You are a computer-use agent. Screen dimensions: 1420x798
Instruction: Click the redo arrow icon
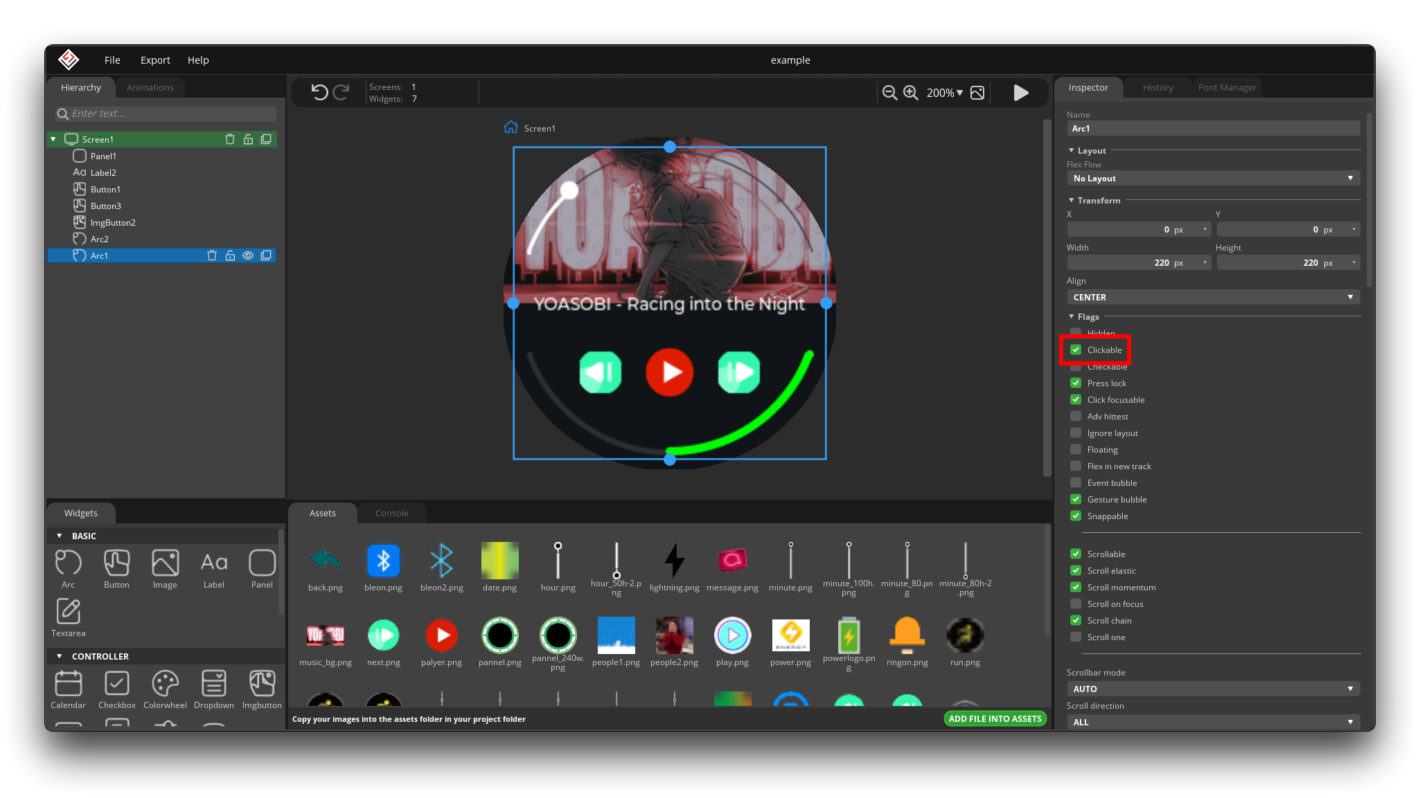[x=341, y=92]
